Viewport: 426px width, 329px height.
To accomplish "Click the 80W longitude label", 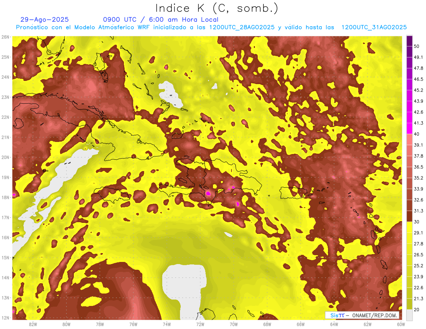I will [66, 324].
